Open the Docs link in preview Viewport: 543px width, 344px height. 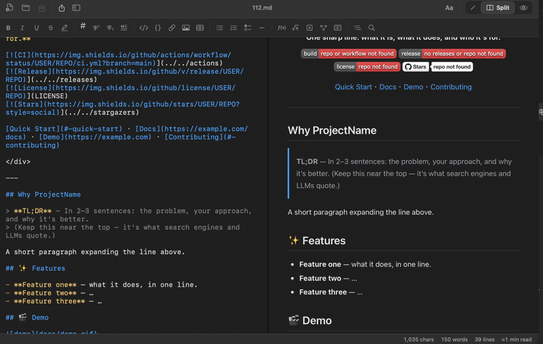tap(388, 87)
